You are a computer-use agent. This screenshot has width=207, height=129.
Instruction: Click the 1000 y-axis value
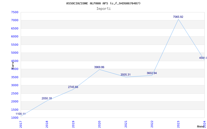(15, 118)
